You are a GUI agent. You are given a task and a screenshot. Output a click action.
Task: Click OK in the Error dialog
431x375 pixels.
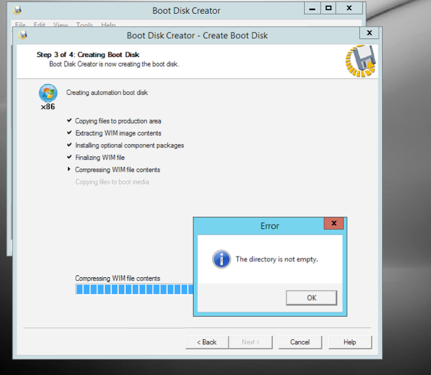(312, 298)
